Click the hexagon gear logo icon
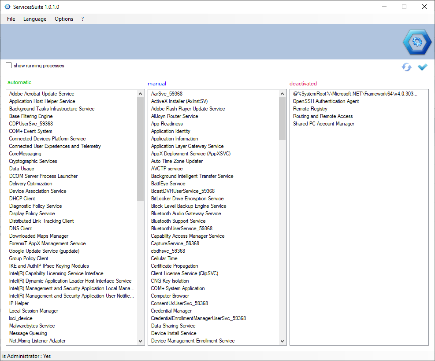This screenshot has width=435, height=361. tap(417, 42)
